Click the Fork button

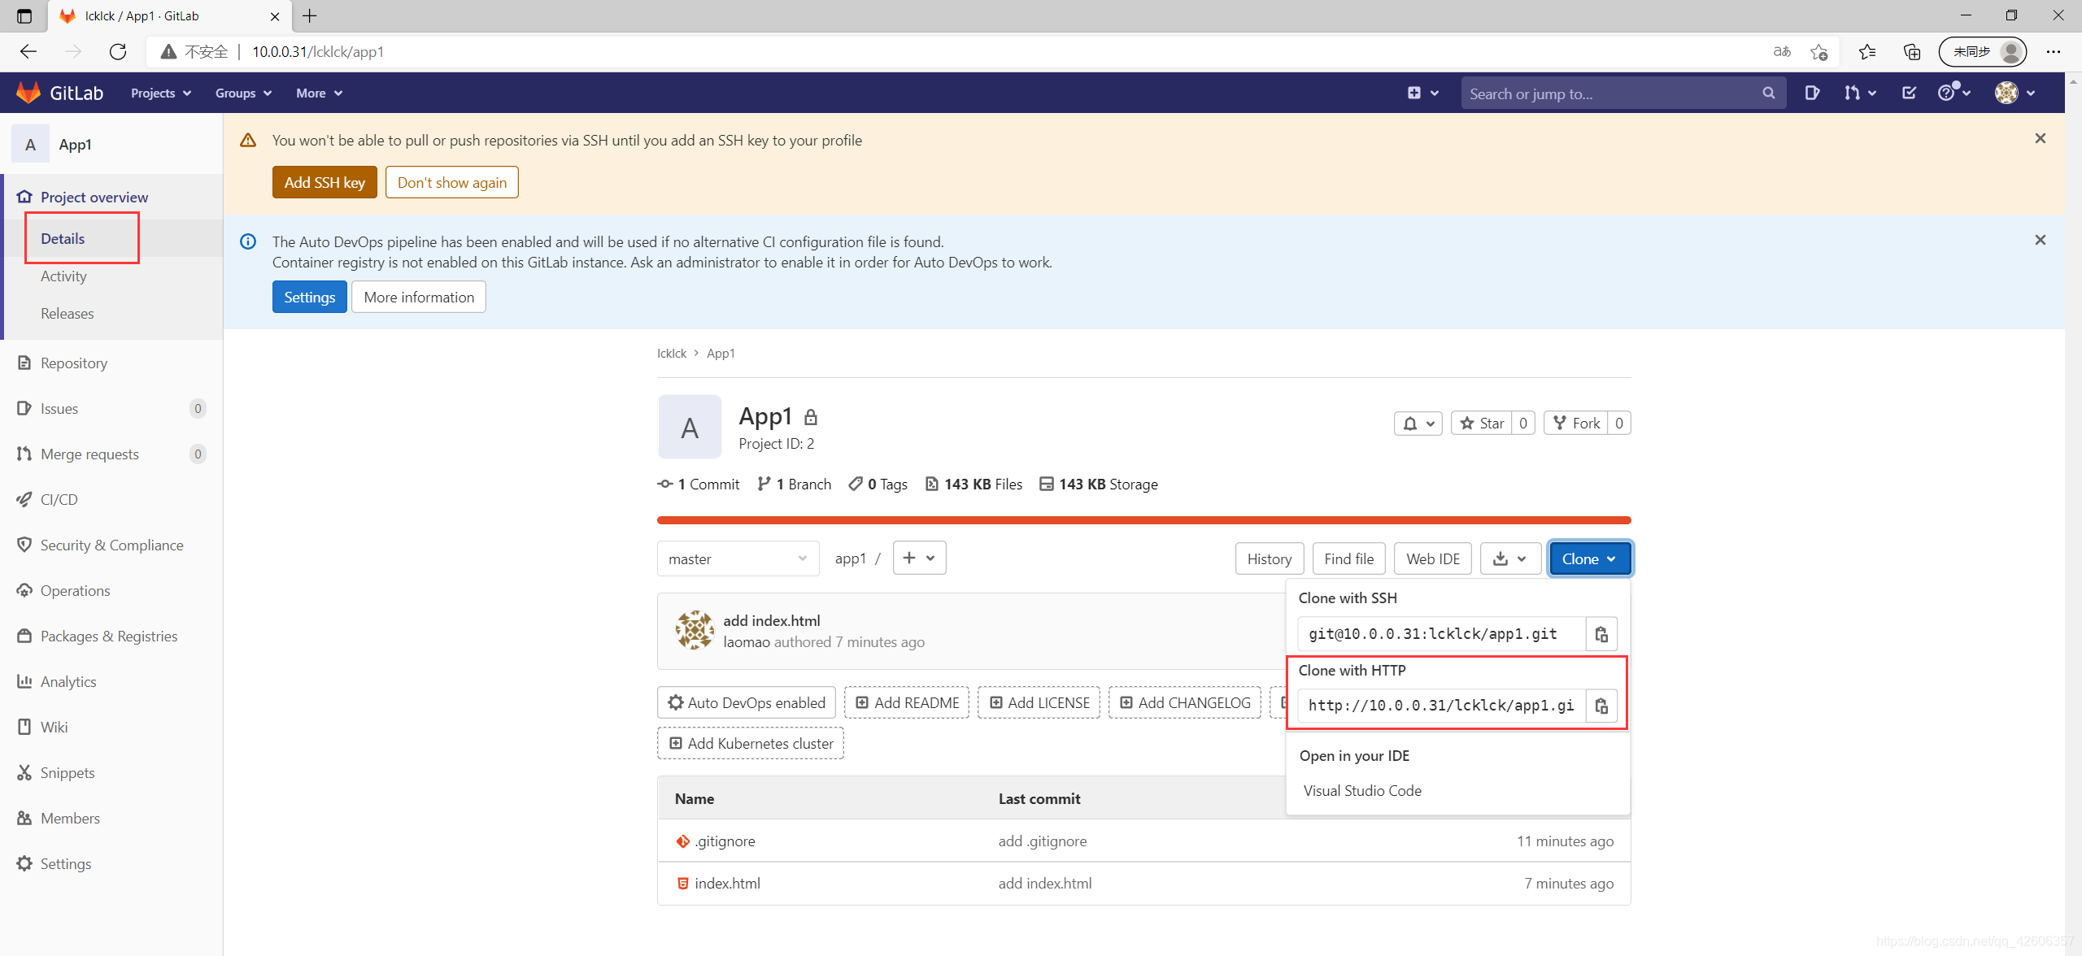[x=1576, y=424]
